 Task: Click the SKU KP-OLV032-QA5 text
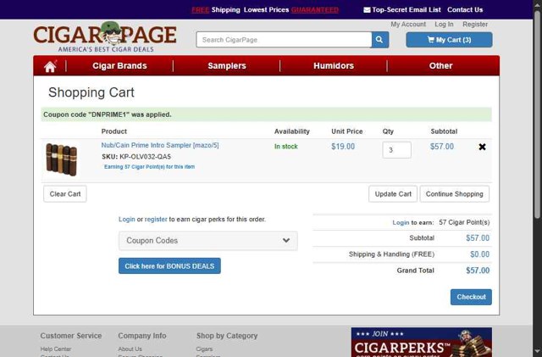pyautogui.click(x=136, y=157)
